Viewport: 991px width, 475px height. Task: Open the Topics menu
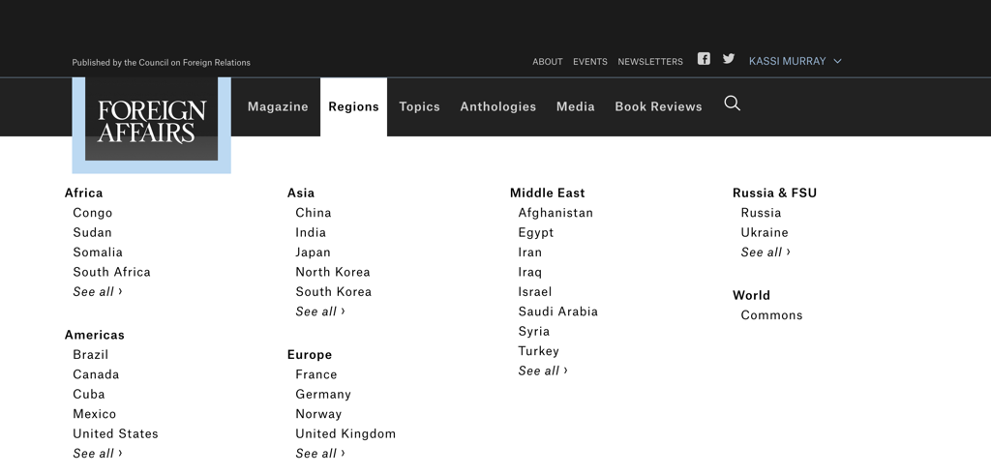click(x=419, y=106)
